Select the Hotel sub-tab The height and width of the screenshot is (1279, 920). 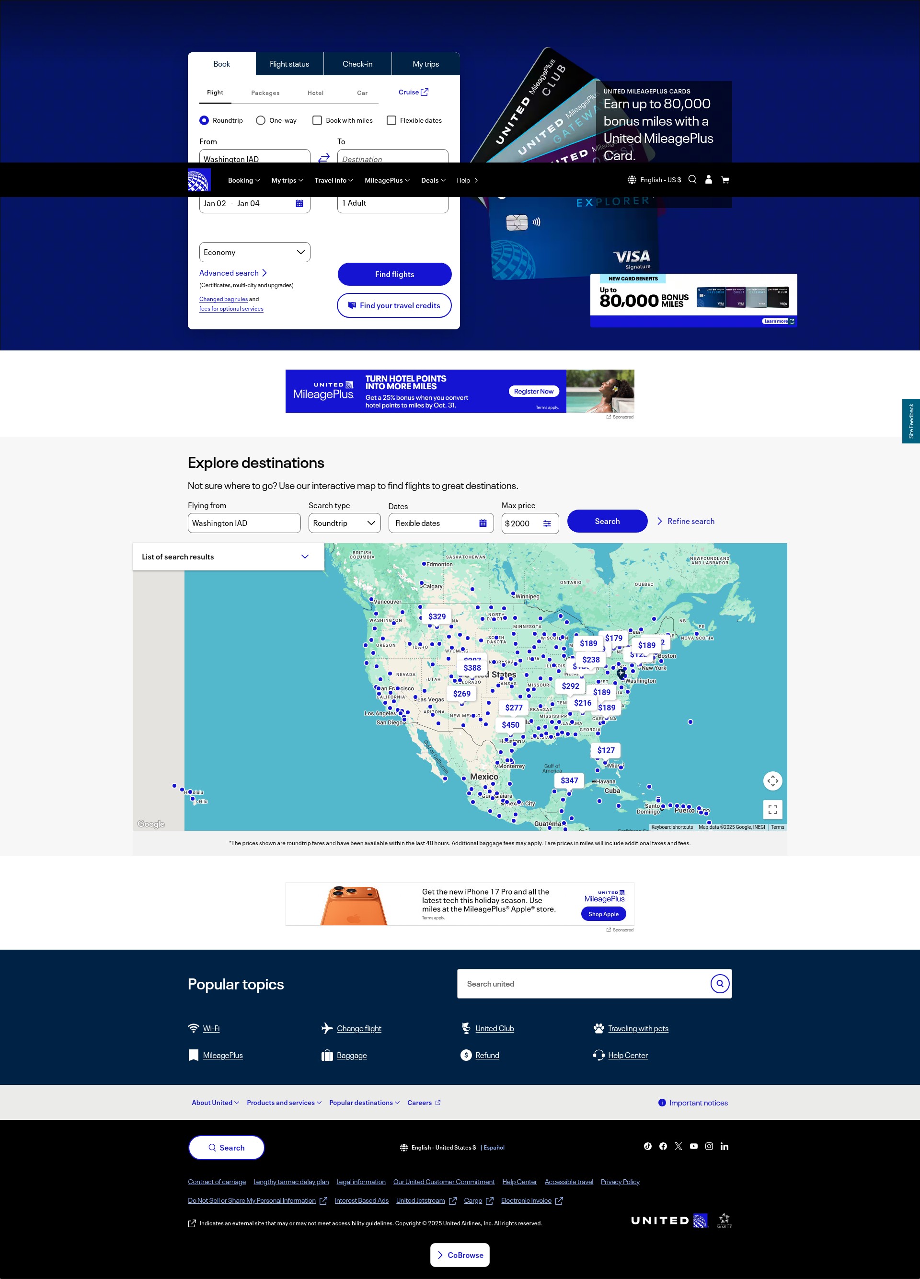tap(316, 93)
